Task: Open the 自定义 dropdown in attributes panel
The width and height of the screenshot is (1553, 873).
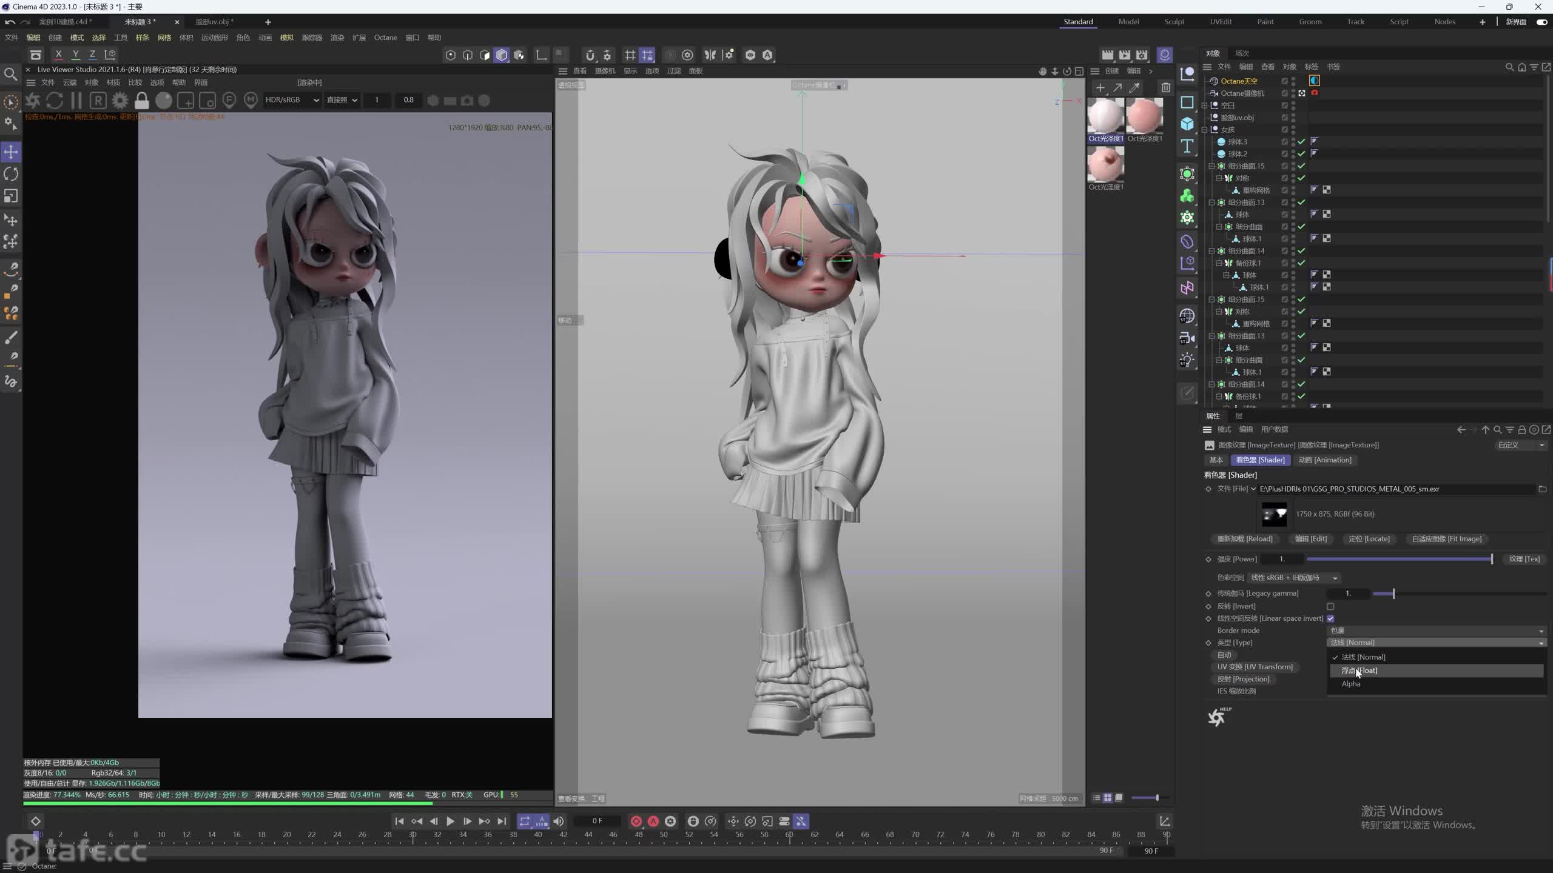Action: coord(1521,445)
